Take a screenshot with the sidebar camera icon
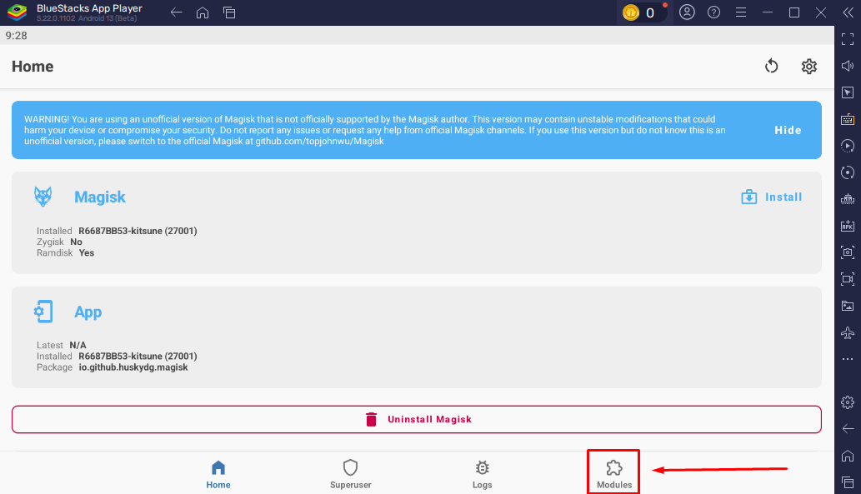 point(848,252)
